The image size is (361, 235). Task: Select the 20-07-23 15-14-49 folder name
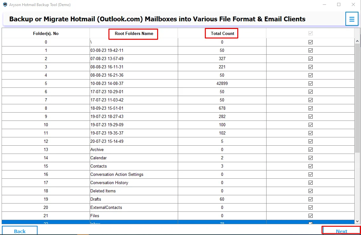click(x=107, y=142)
